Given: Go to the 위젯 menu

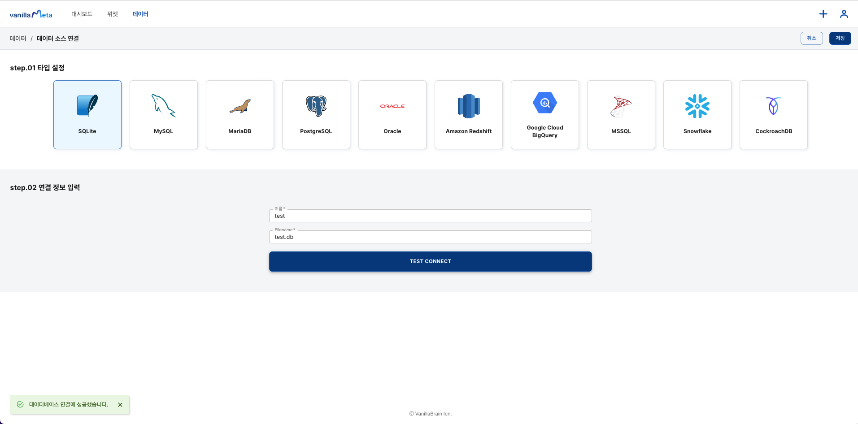Looking at the screenshot, I should (x=113, y=14).
